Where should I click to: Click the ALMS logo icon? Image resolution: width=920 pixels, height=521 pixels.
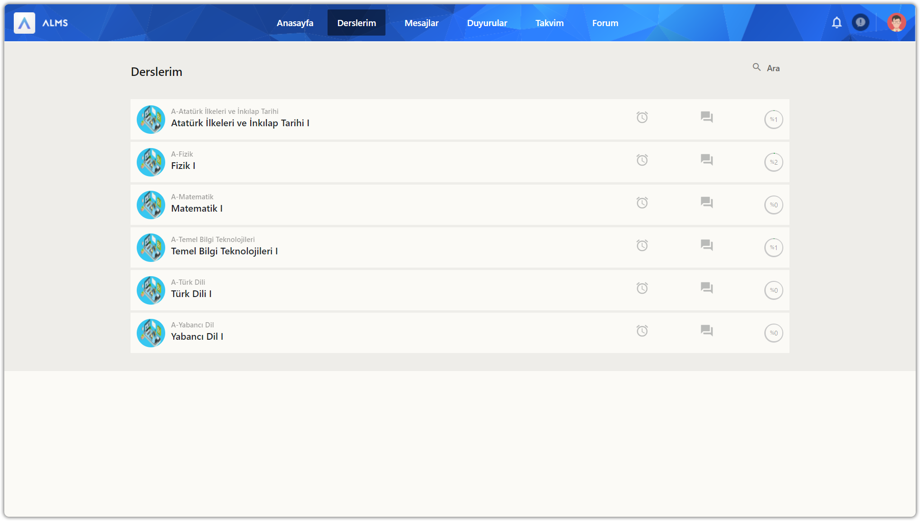click(24, 23)
